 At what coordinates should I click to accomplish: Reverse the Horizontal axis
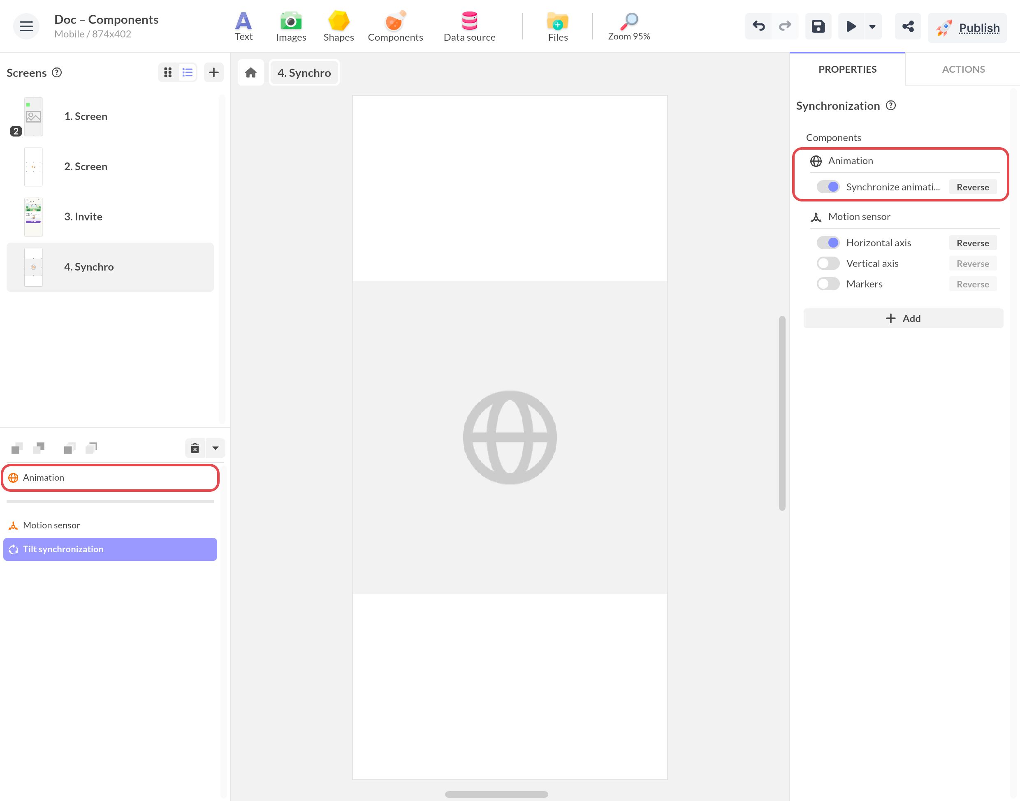(973, 243)
